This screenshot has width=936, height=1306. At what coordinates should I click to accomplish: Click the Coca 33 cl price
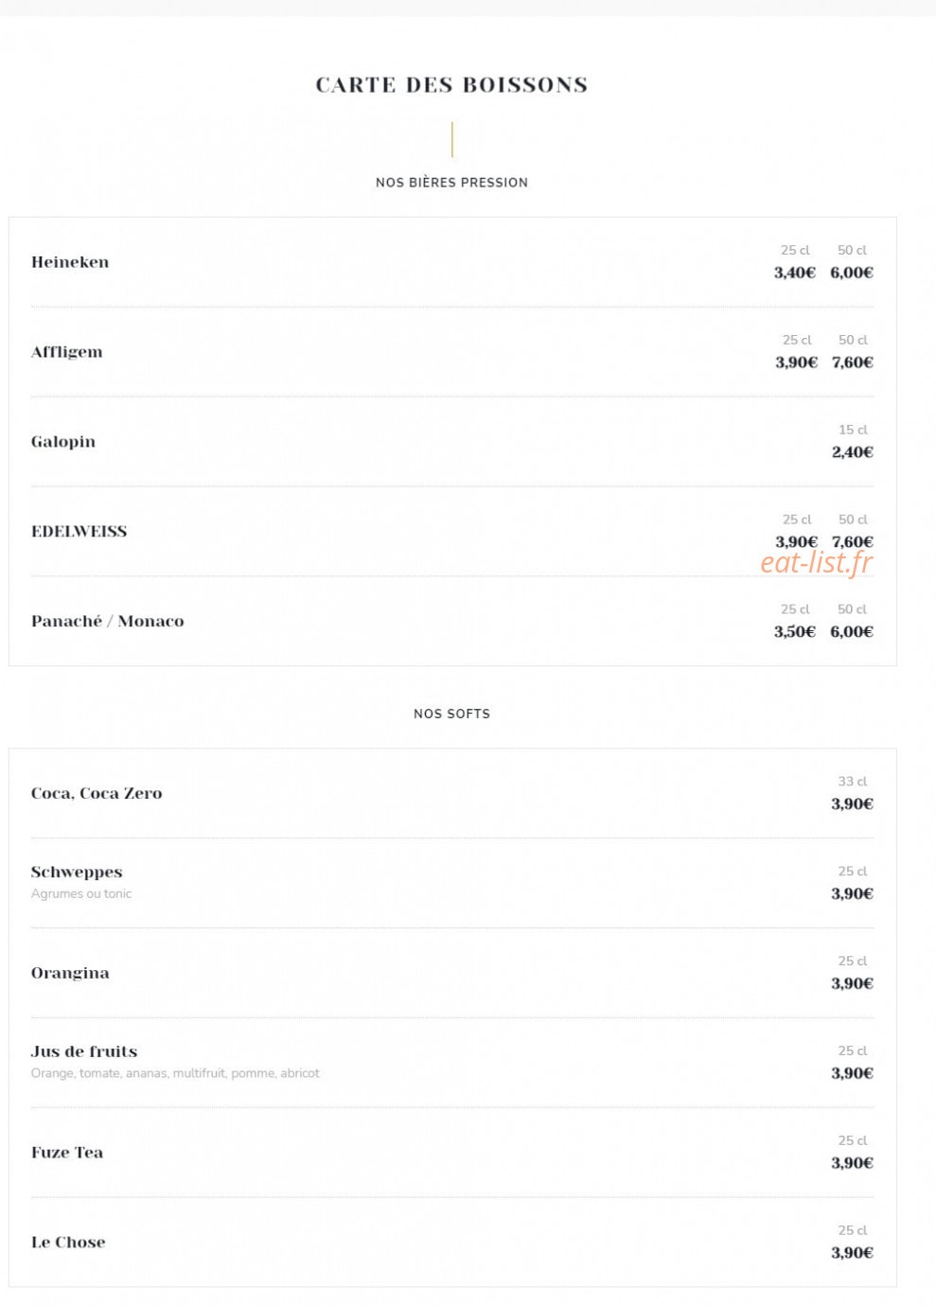click(x=852, y=804)
